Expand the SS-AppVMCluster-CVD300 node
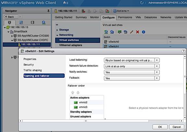This screenshot has width=187, height=132. (12, 36)
